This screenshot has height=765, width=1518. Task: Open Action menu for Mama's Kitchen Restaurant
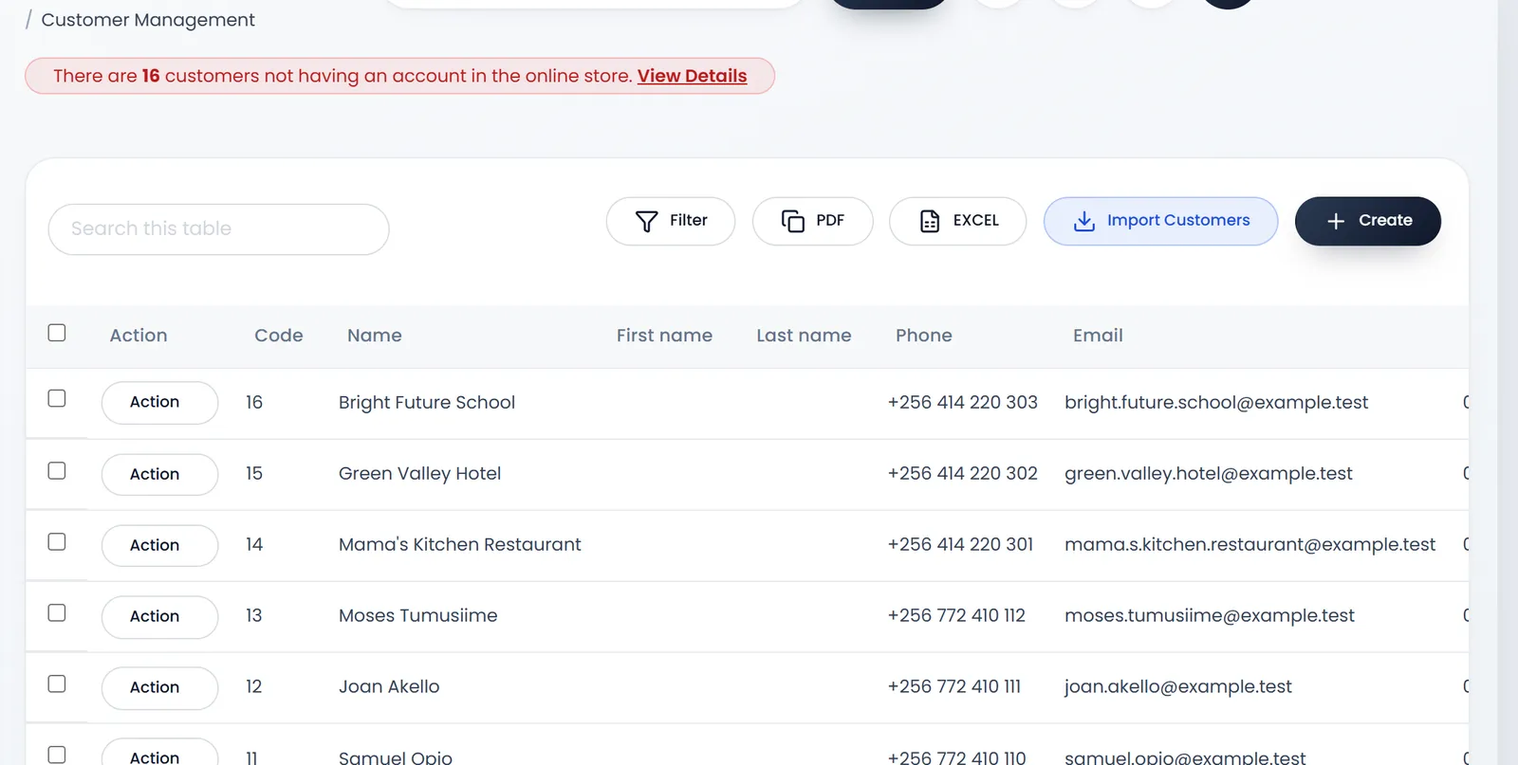click(159, 545)
